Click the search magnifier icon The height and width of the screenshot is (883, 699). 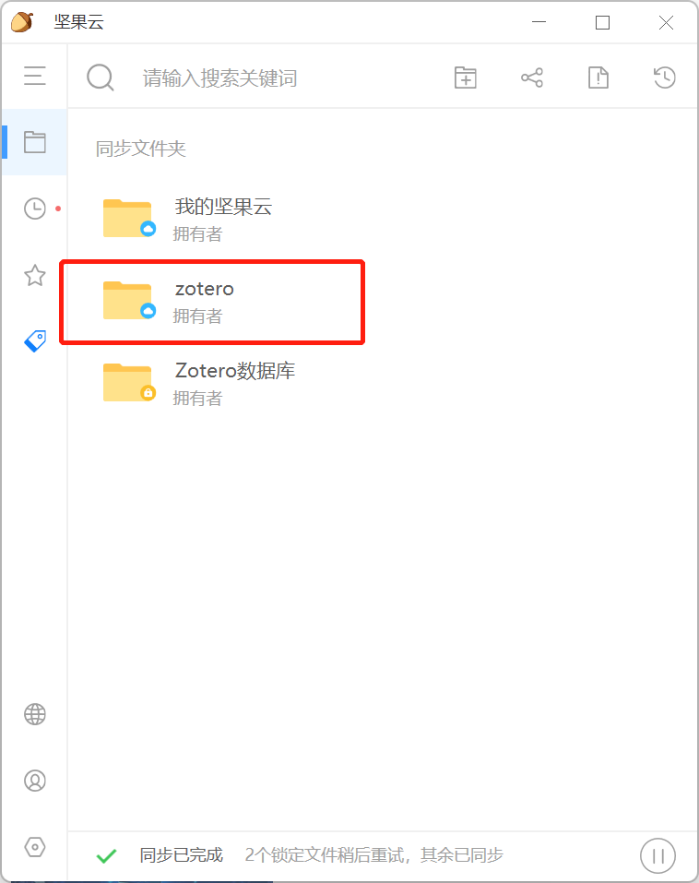click(101, 78)
